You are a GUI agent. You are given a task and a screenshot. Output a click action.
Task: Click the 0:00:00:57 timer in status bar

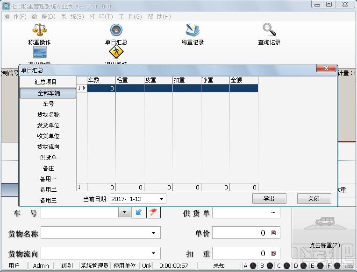click(174, 265)
